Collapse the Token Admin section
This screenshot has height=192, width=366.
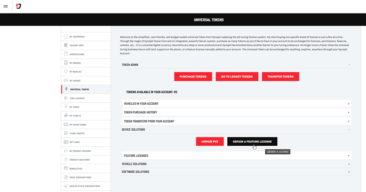236,65
